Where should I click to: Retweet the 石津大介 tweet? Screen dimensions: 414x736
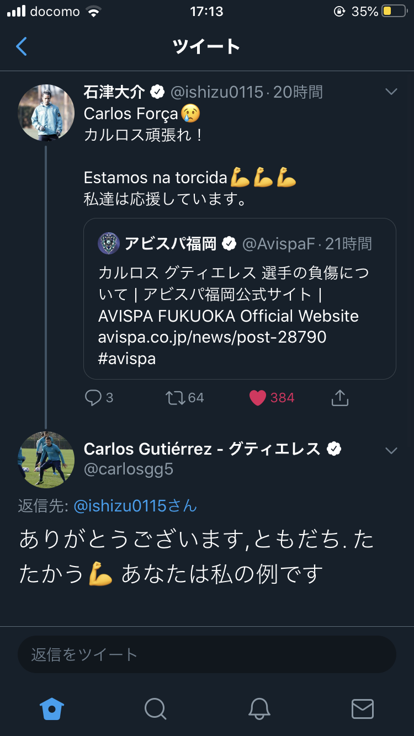point(176,398)
